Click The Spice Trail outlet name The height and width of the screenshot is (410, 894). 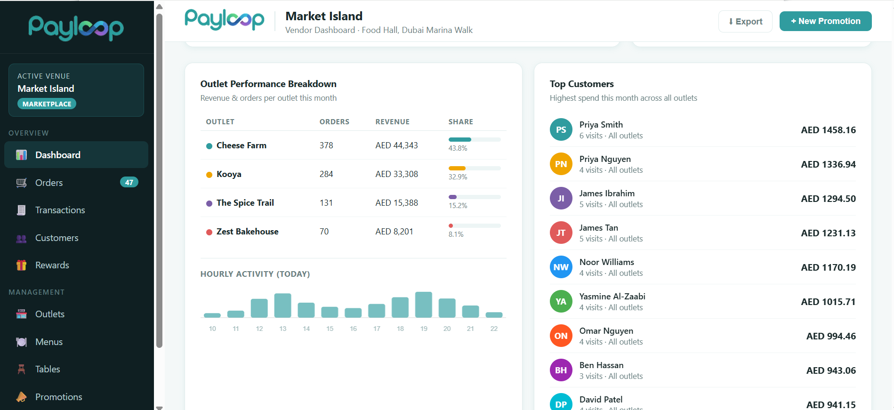pos(245,203)
